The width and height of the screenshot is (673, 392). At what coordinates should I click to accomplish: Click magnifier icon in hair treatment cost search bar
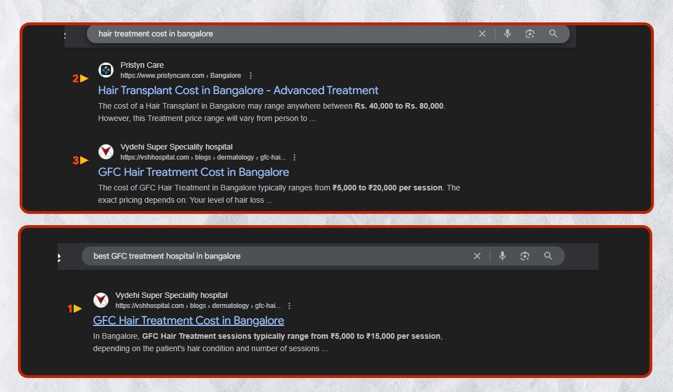(x=554, y=34)
